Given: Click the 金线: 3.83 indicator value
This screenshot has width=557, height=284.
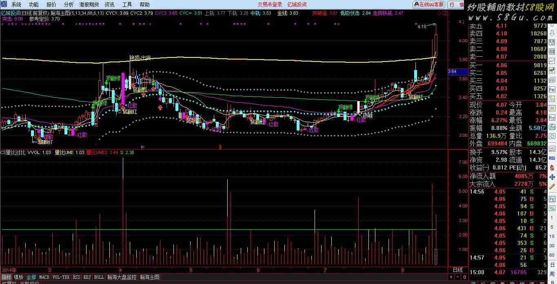Looking at the screenshot, I should pos(288,13).
